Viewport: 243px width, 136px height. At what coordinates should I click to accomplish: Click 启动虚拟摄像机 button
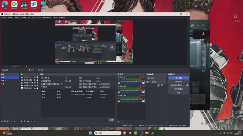[x=177, y=85]
